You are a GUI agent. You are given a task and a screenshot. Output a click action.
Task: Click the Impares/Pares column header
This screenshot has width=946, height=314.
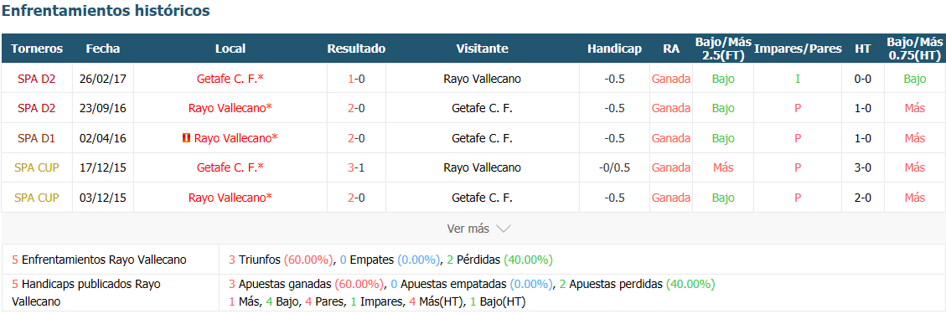798,49
